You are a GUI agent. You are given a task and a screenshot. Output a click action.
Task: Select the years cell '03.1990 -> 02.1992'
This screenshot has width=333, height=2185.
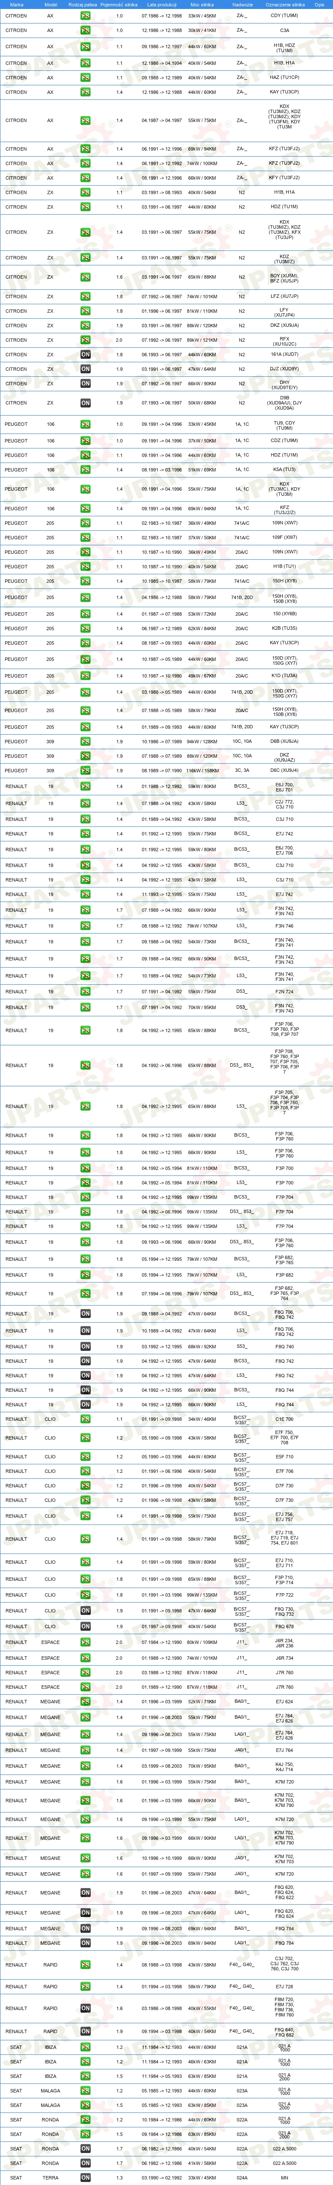161,2177
